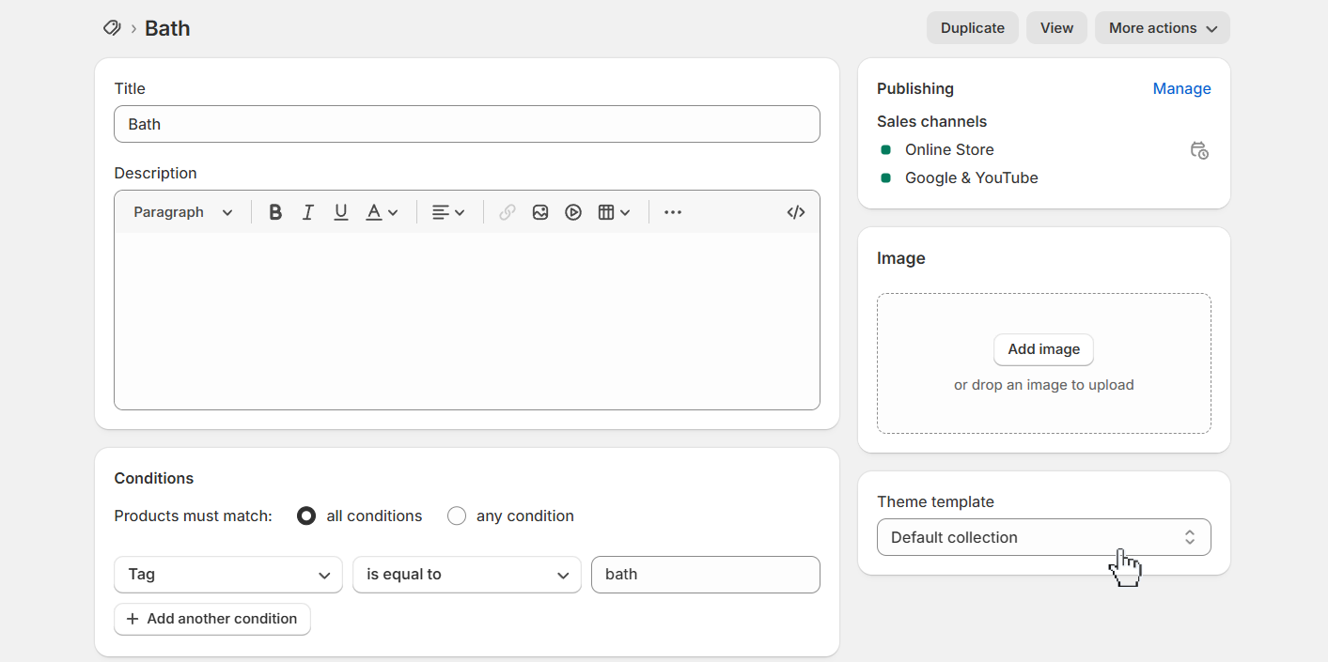
Task: Click the collections tag icon in the breadcrumb
Action: coord(112,27)
